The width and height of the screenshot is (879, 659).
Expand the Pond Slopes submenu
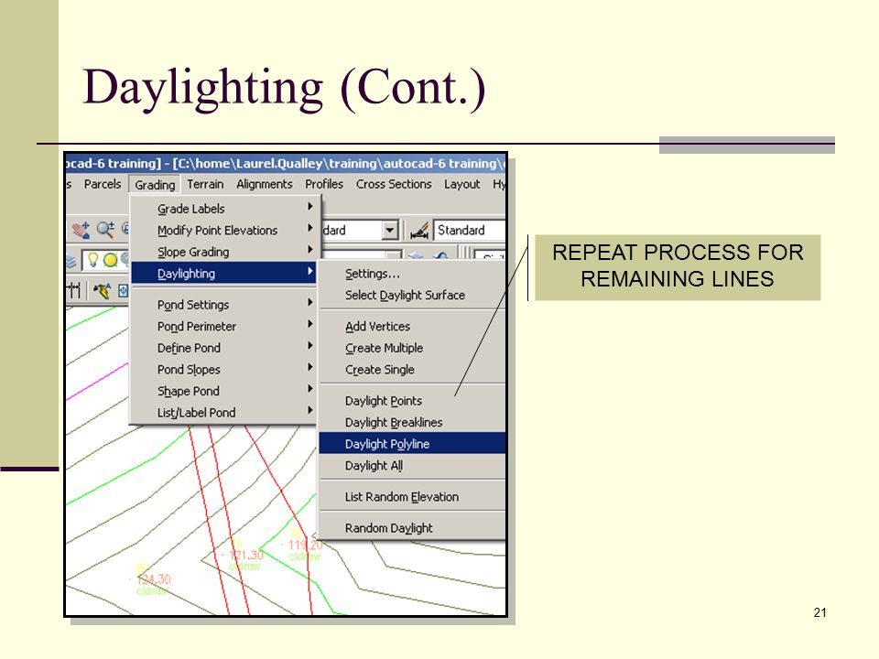(223, 369)
